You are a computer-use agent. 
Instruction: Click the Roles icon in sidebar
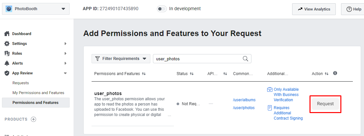(7, 53)
